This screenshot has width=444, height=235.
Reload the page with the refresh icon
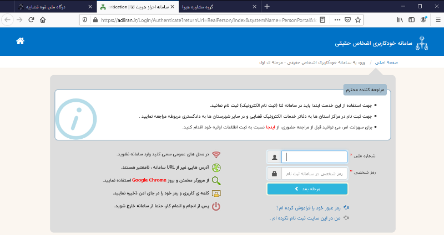[x=31, y=20]
